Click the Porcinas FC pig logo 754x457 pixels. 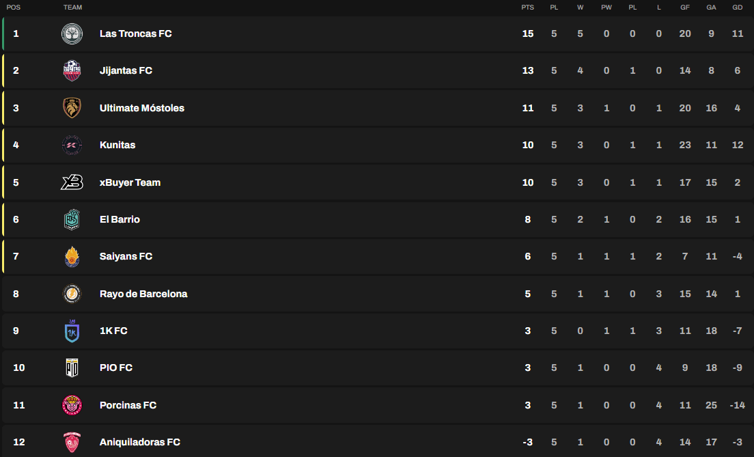72,405
